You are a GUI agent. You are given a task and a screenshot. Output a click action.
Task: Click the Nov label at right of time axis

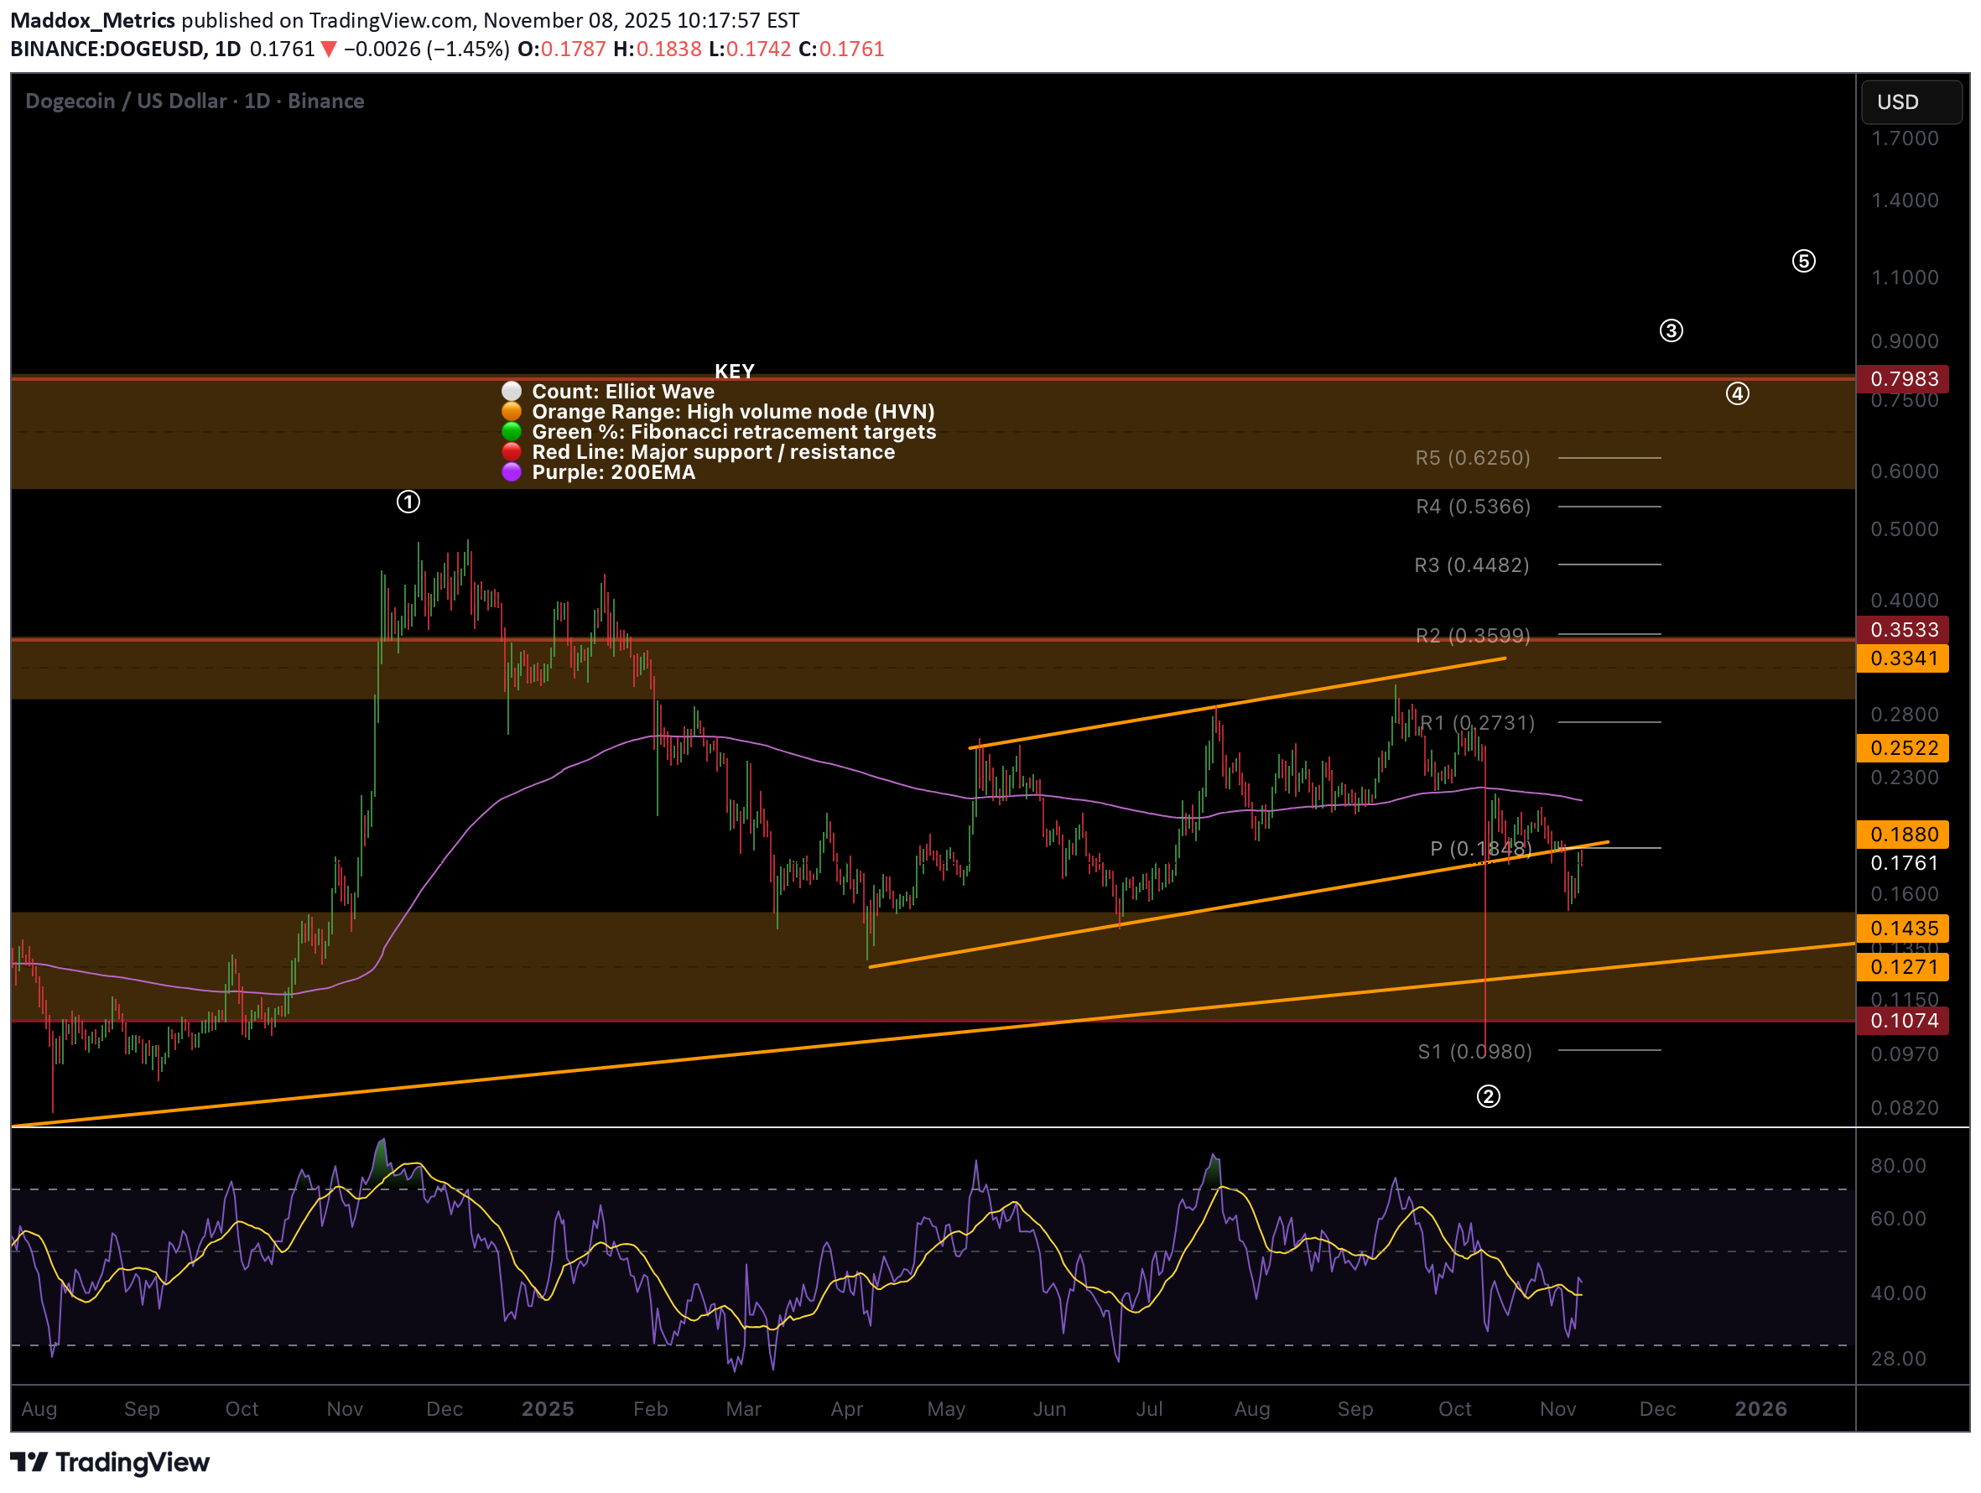tap(1558, 1410)
